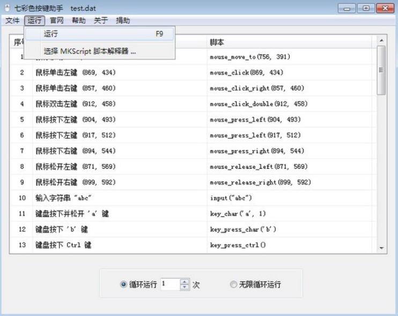Screen dimensions: 398x316
Task: Click sequence number 12 cell
Action: [22, 229]
